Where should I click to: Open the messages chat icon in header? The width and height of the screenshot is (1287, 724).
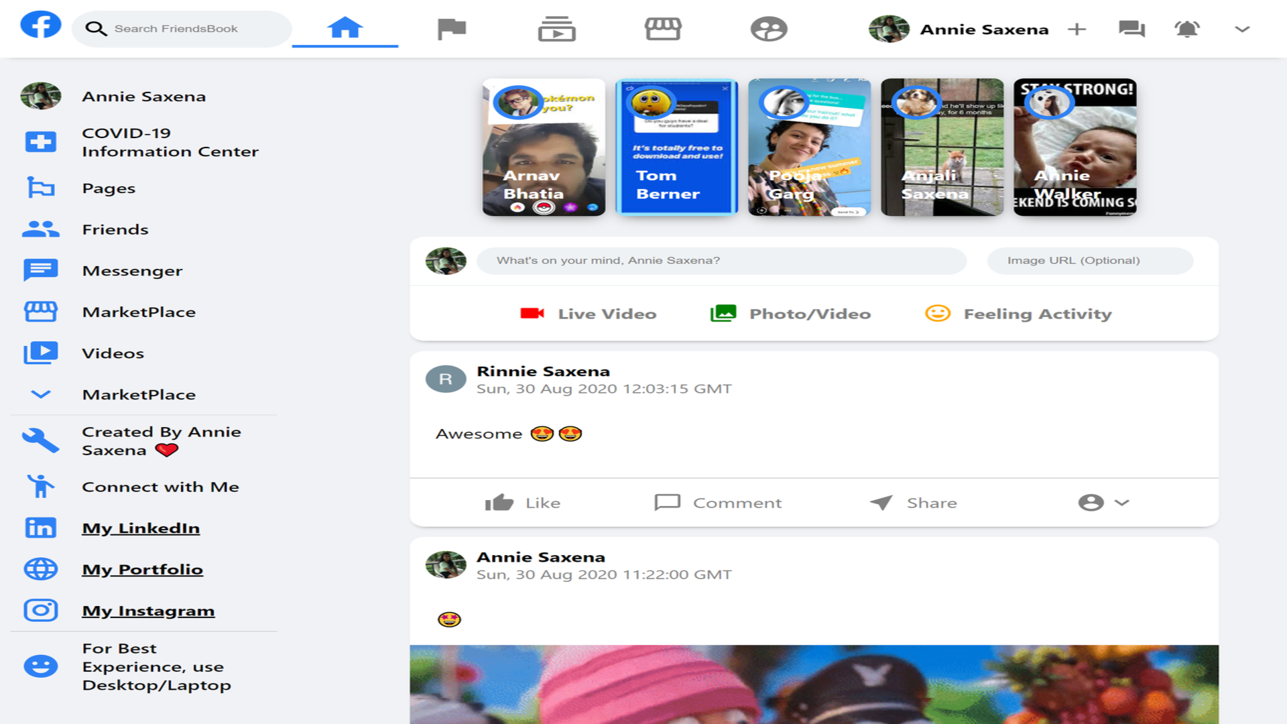tap(1131, 29)
